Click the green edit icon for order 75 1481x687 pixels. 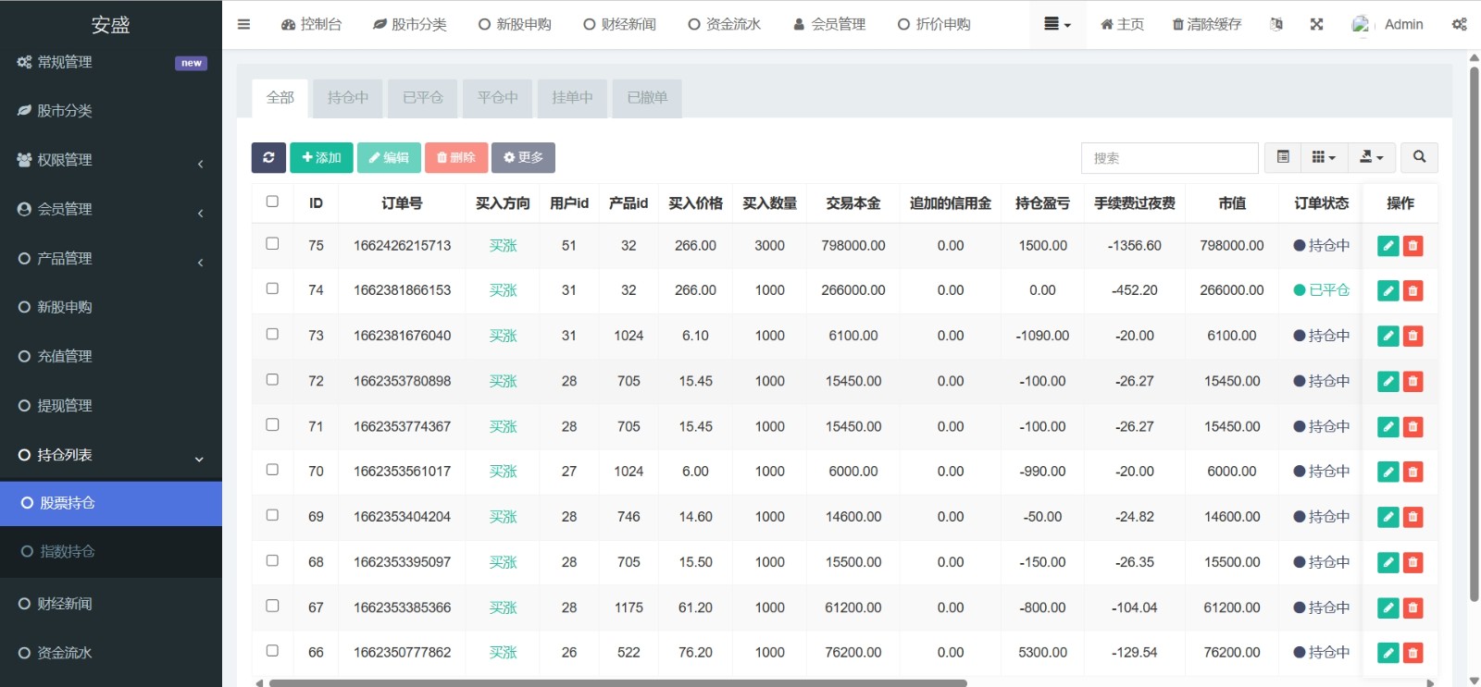click(1388, 246)
